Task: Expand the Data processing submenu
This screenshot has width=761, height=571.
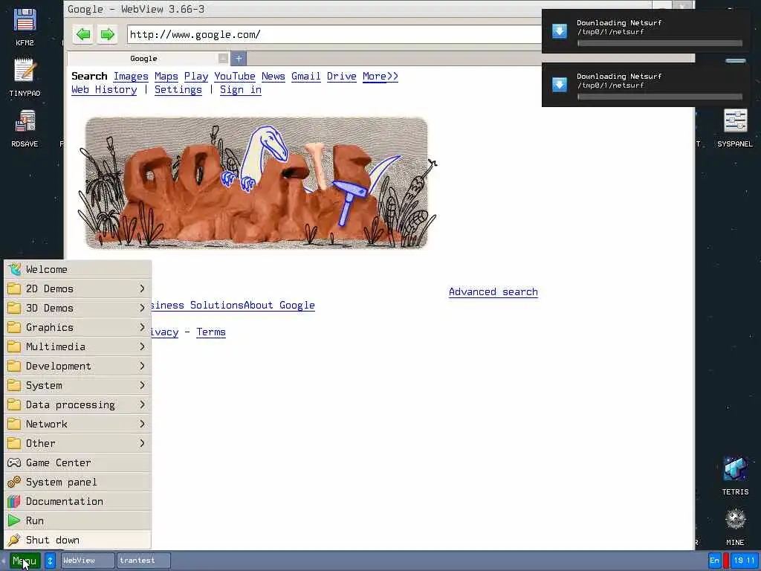Action: coord(77,404)
